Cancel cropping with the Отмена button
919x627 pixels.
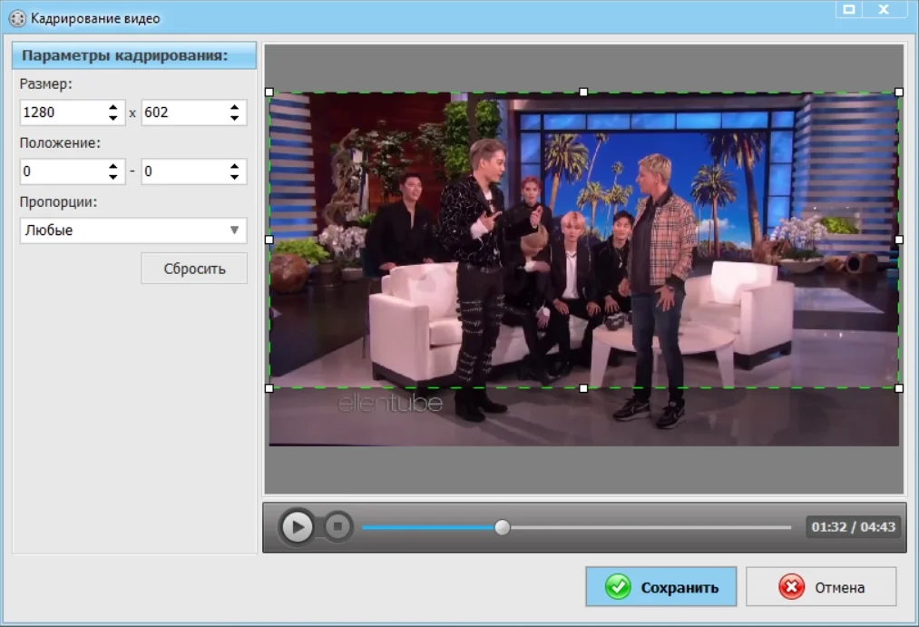[820, 586]
